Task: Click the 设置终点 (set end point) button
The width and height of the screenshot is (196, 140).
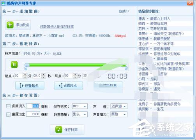Action: pos(68,86)
